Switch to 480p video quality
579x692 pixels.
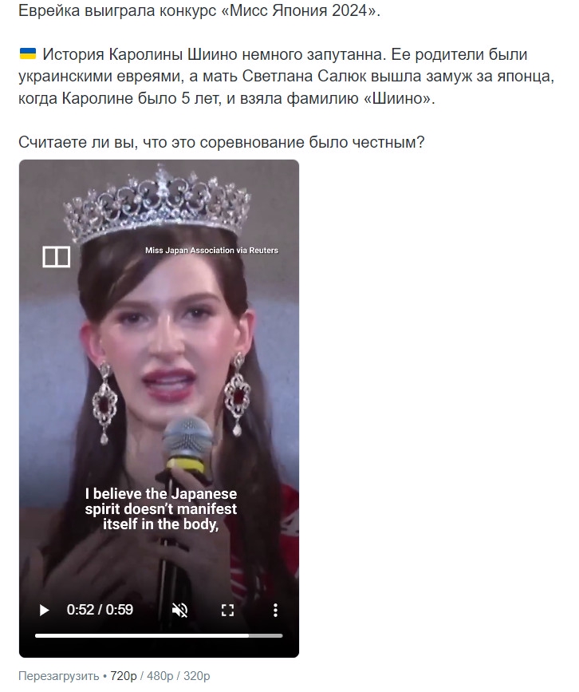click(160, 676)
